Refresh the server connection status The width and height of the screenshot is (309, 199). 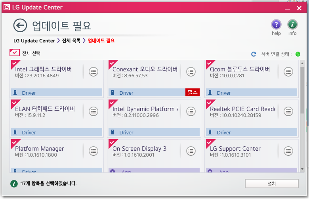coord(254,54)
